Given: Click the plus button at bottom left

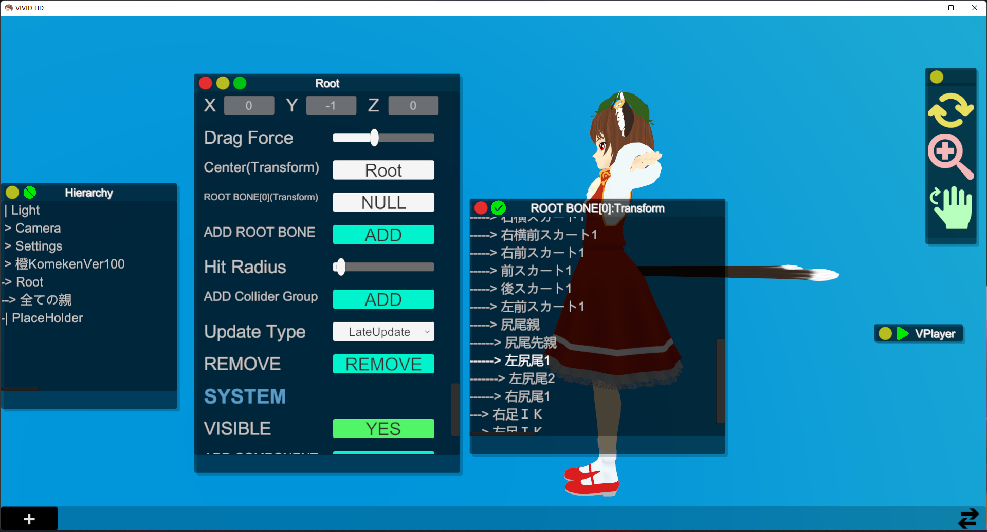Looking at the screenshot, I should point(29,519).
